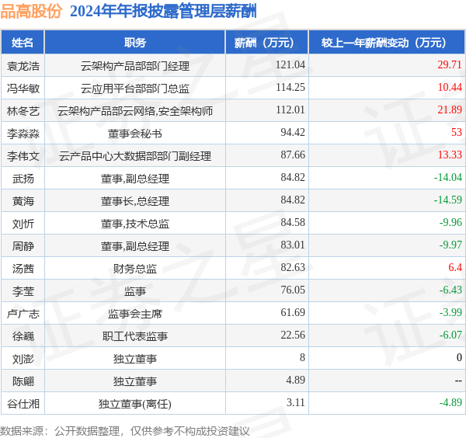Select the name 武扬
466x438 pixels.
point(23,179)
